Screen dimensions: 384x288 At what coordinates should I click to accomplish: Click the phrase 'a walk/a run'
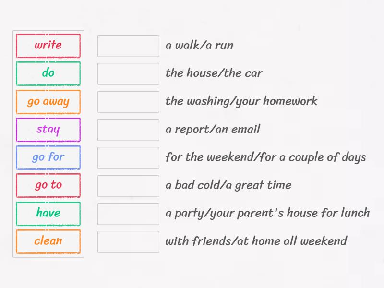[x=199, y=46]
